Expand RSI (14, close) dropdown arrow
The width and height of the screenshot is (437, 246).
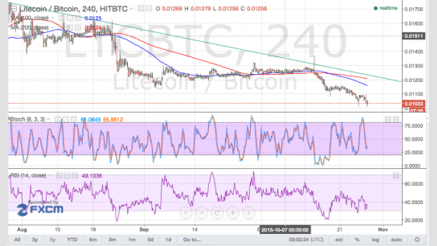click(49, 176)
